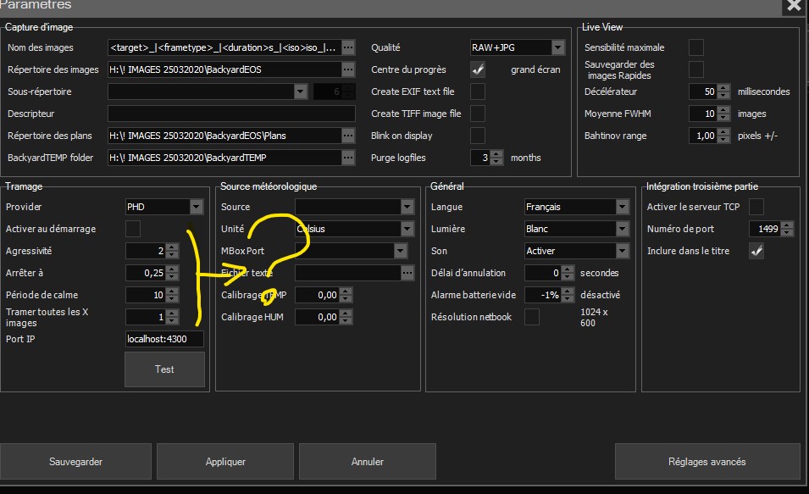
Task: Adjust Calibrage TEMP stepper
Action: [346, 295]
